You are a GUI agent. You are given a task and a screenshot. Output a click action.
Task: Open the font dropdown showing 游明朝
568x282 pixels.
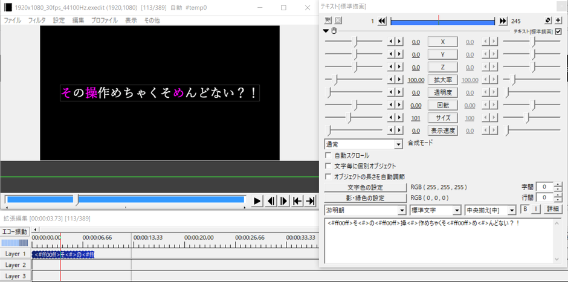pos(365,210)
